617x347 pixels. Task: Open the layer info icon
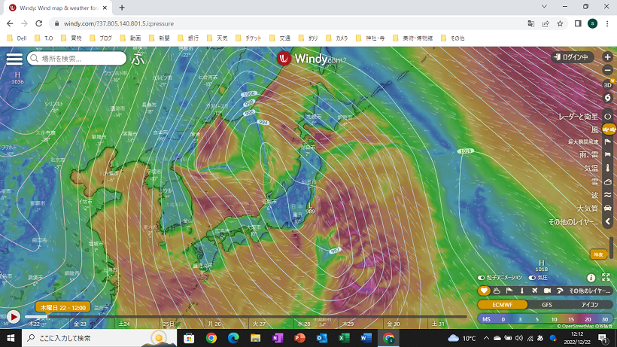tap(591, 278)
